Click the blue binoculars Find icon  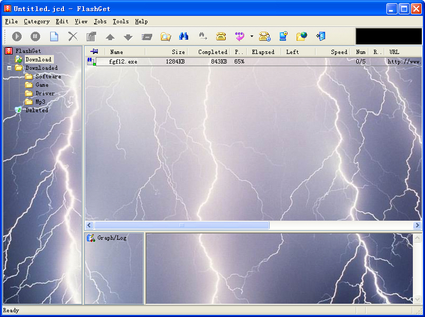pos(184,36)
